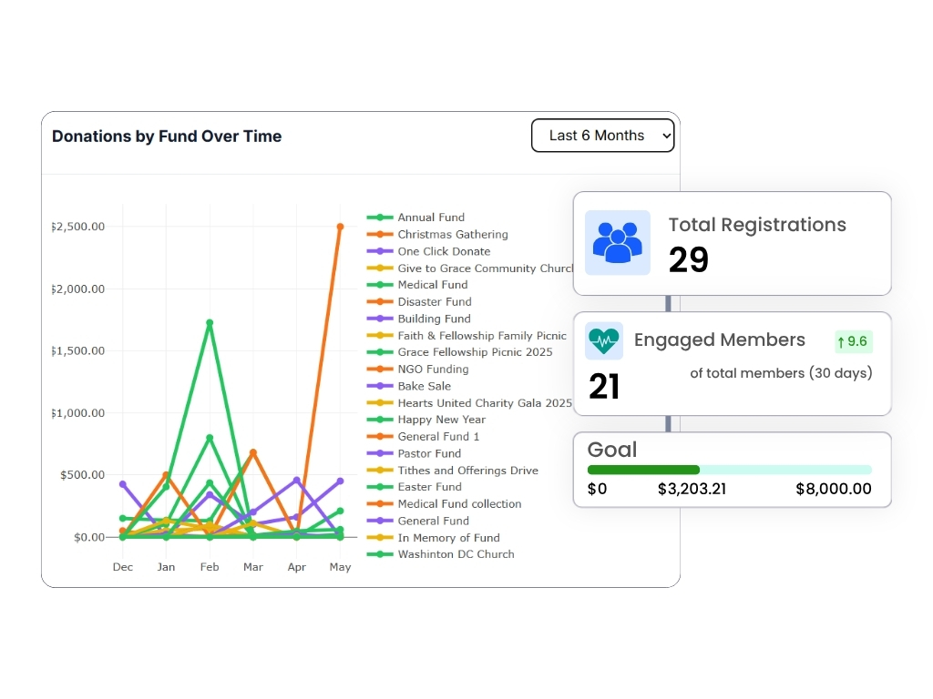Click the purple Dec data point
The width and height of the screenshot is (933, 699).
click(x=123, y=484)
